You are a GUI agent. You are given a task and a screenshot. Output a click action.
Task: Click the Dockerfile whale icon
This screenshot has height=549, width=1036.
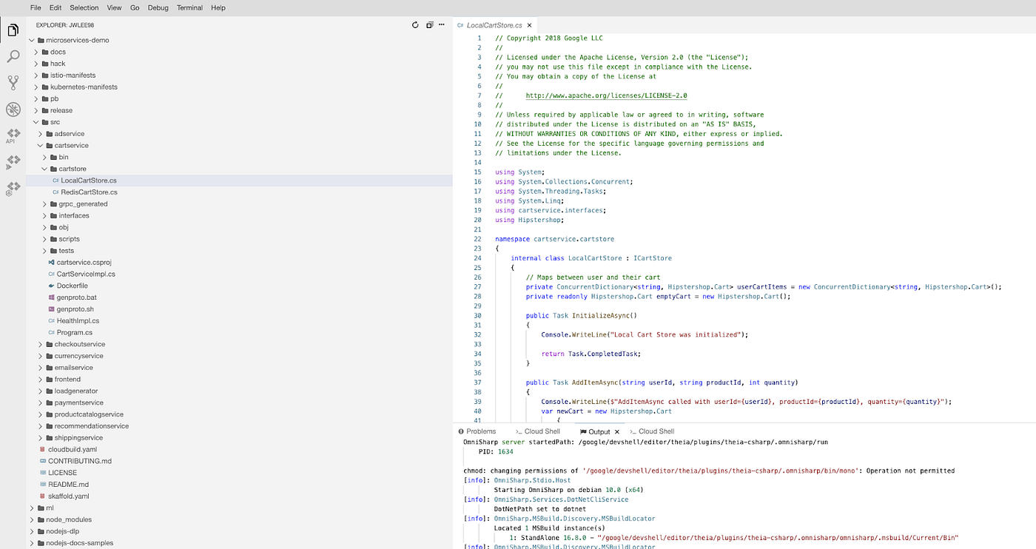pos(51,286)
